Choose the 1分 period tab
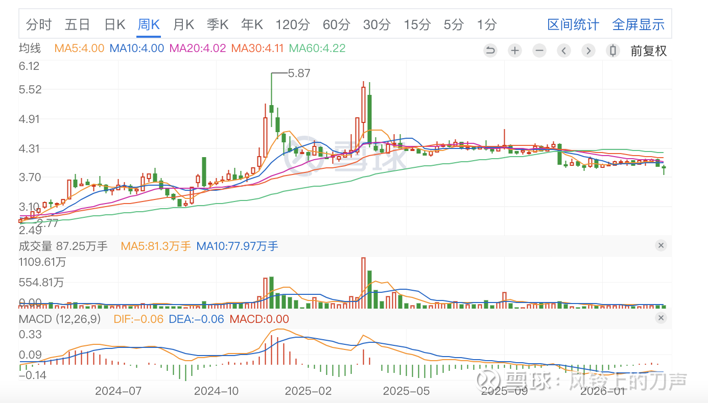 [487, 24]
